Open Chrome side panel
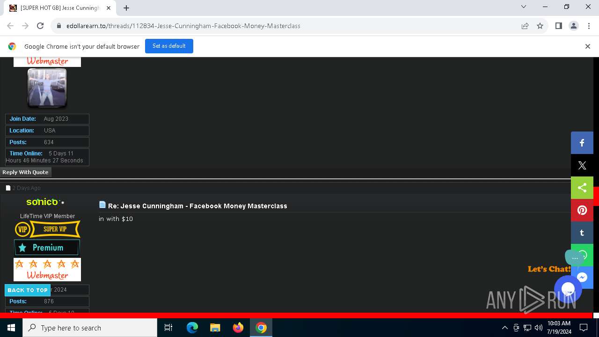The height and width of the screenshot is (337, 599). coord(558,26)
